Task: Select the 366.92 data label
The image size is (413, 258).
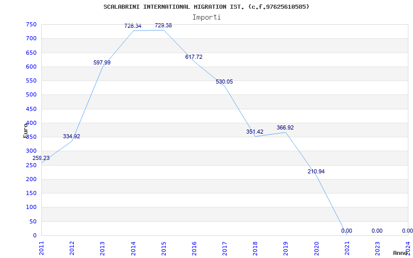Action: (x=285, y=127)
